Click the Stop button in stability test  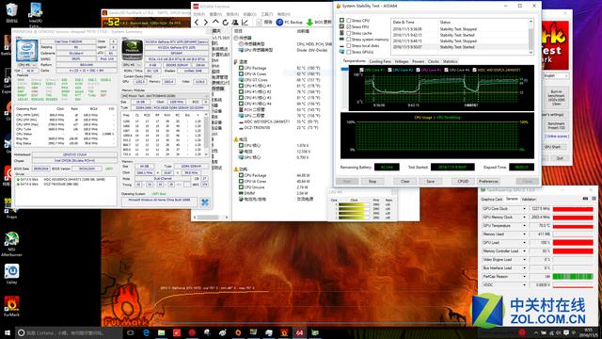(372, 181)
